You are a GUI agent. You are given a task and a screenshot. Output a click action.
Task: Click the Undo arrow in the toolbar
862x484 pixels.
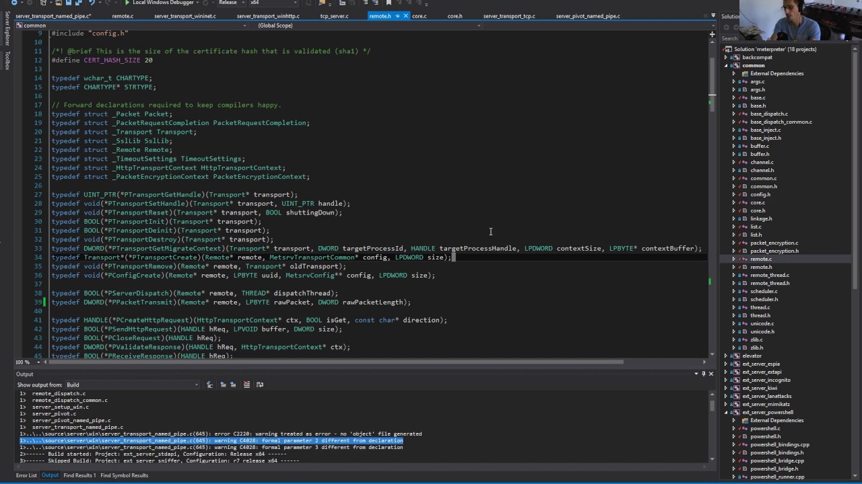click(92, 3)
